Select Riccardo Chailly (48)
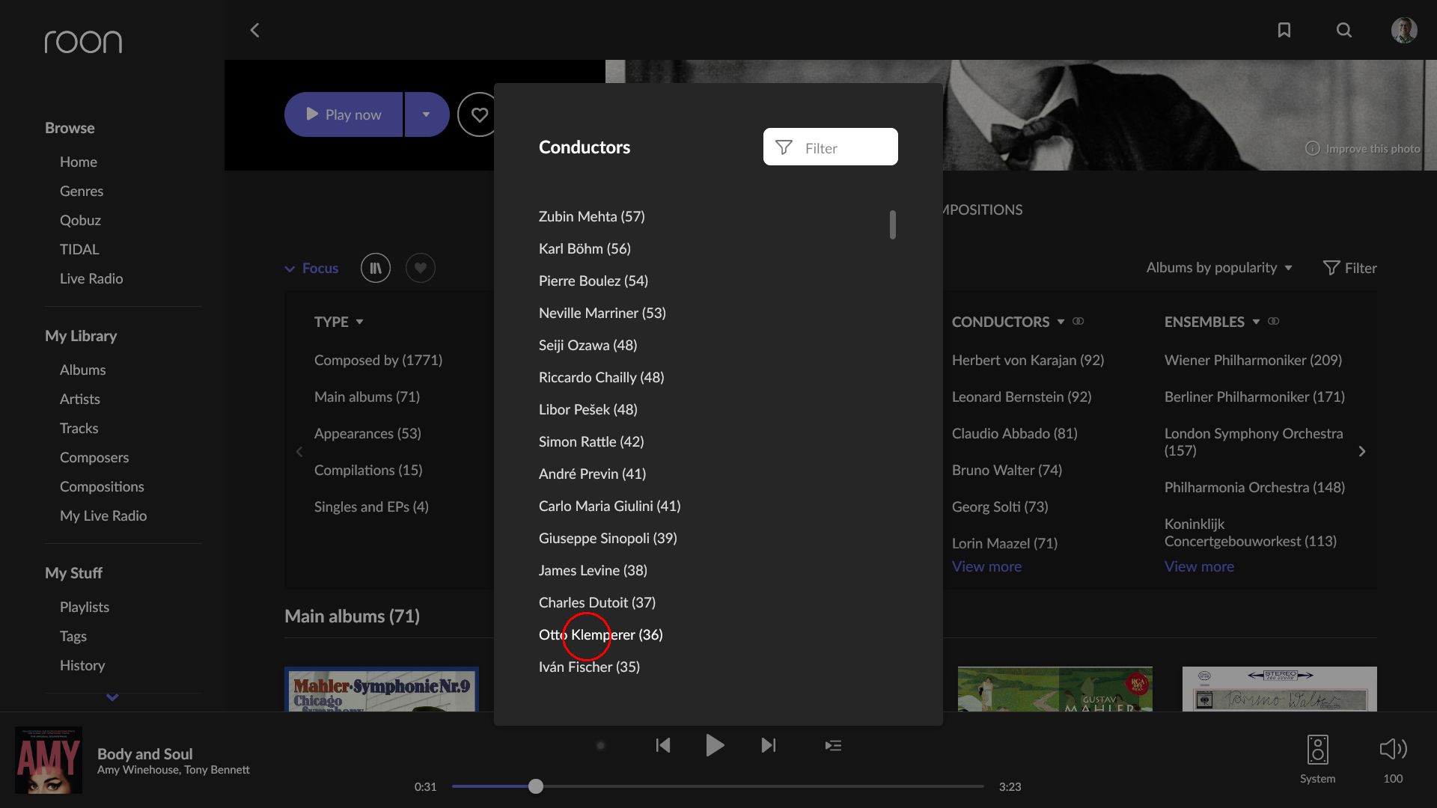Image resolution: width=1437 pixels, height=808 pixels. 602,377
